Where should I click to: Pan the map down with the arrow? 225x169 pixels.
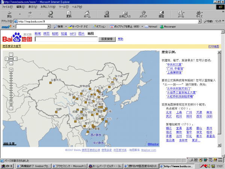pyautogui.click(x=11, y=63)
